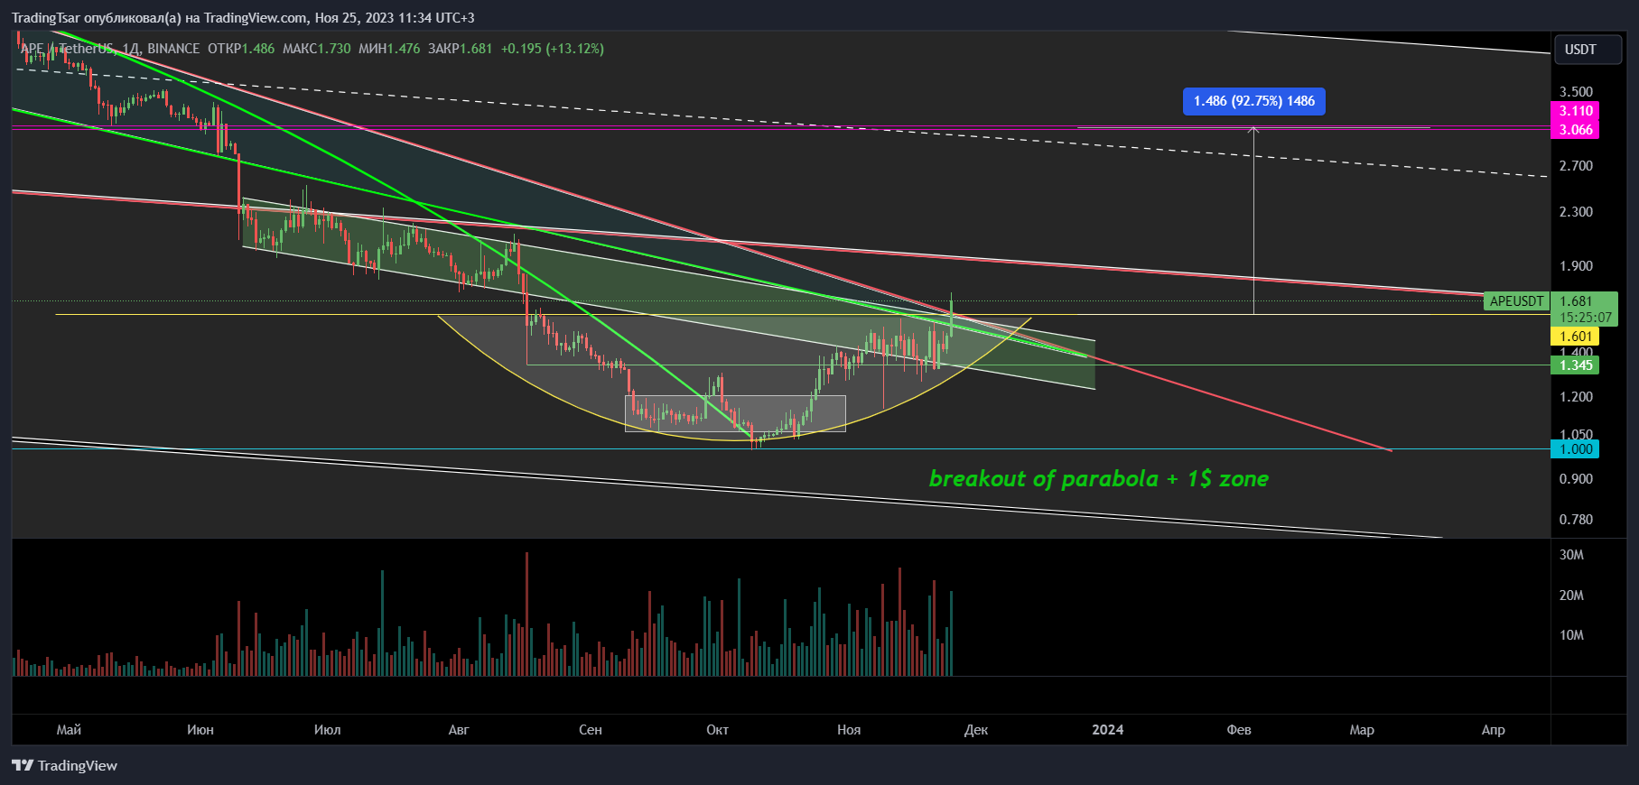Click the Ноя label on time axis
Screen dimensions: 1639x785
(x=849, y=730)
